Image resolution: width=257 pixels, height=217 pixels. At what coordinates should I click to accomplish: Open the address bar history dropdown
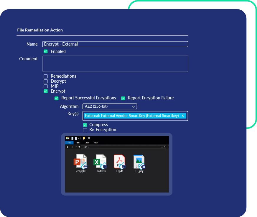pos(162,147)
